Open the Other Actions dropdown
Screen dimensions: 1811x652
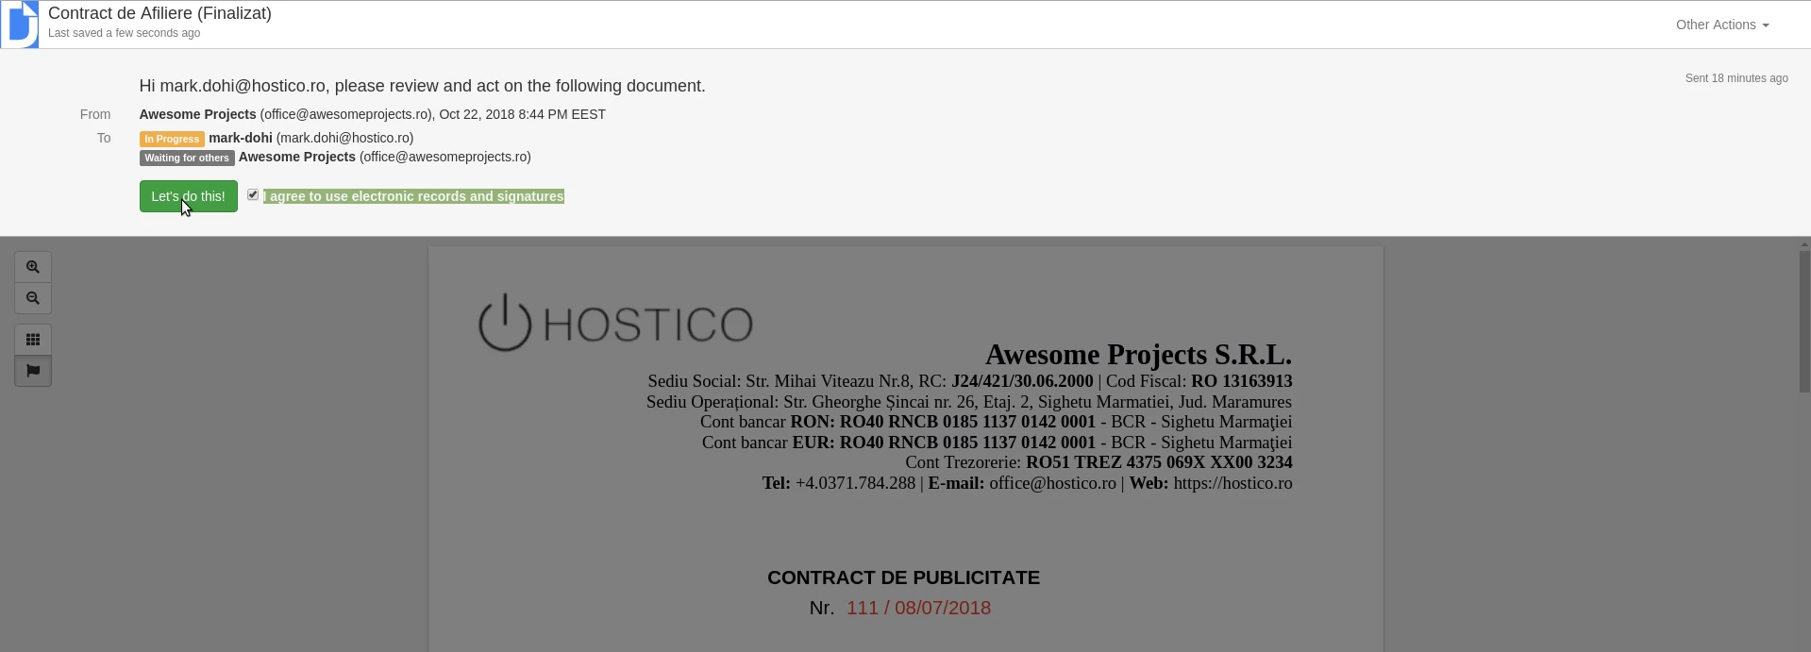1722,25
